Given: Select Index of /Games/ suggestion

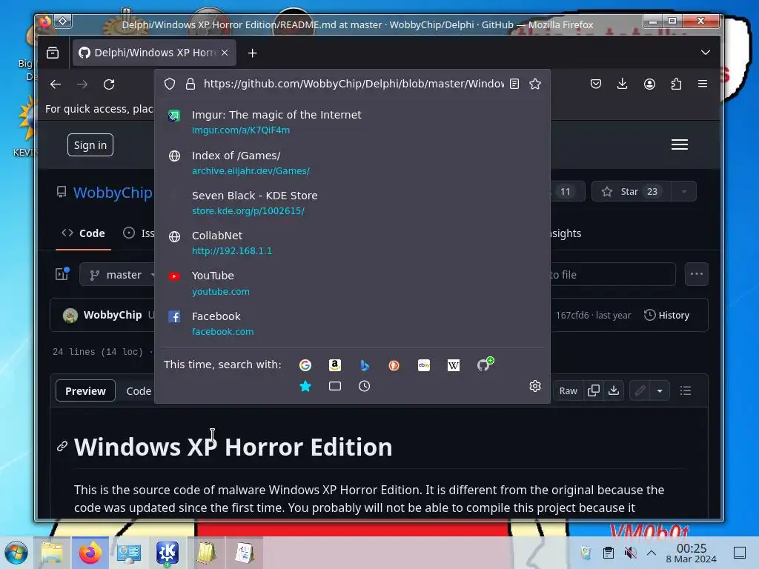Looking at the screenshot, I should coord(352,162).
